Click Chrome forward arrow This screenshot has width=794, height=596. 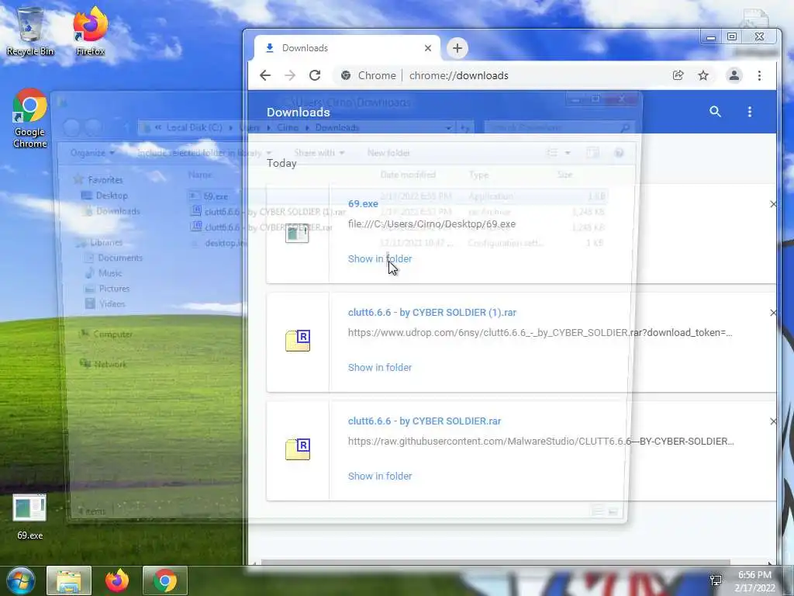pos(290,75)
